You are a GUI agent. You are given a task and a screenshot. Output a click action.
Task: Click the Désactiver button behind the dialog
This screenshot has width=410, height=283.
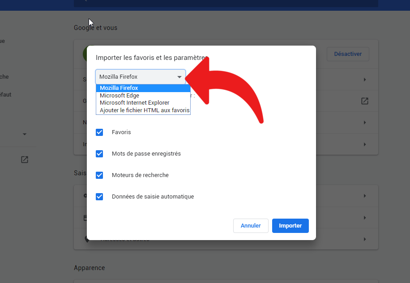[348, 54]
